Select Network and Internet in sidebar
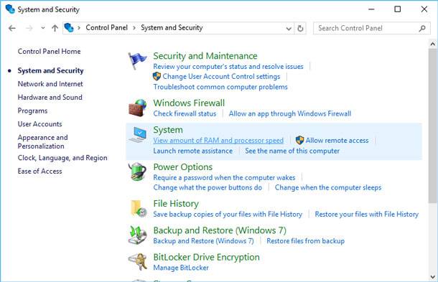 50,84
